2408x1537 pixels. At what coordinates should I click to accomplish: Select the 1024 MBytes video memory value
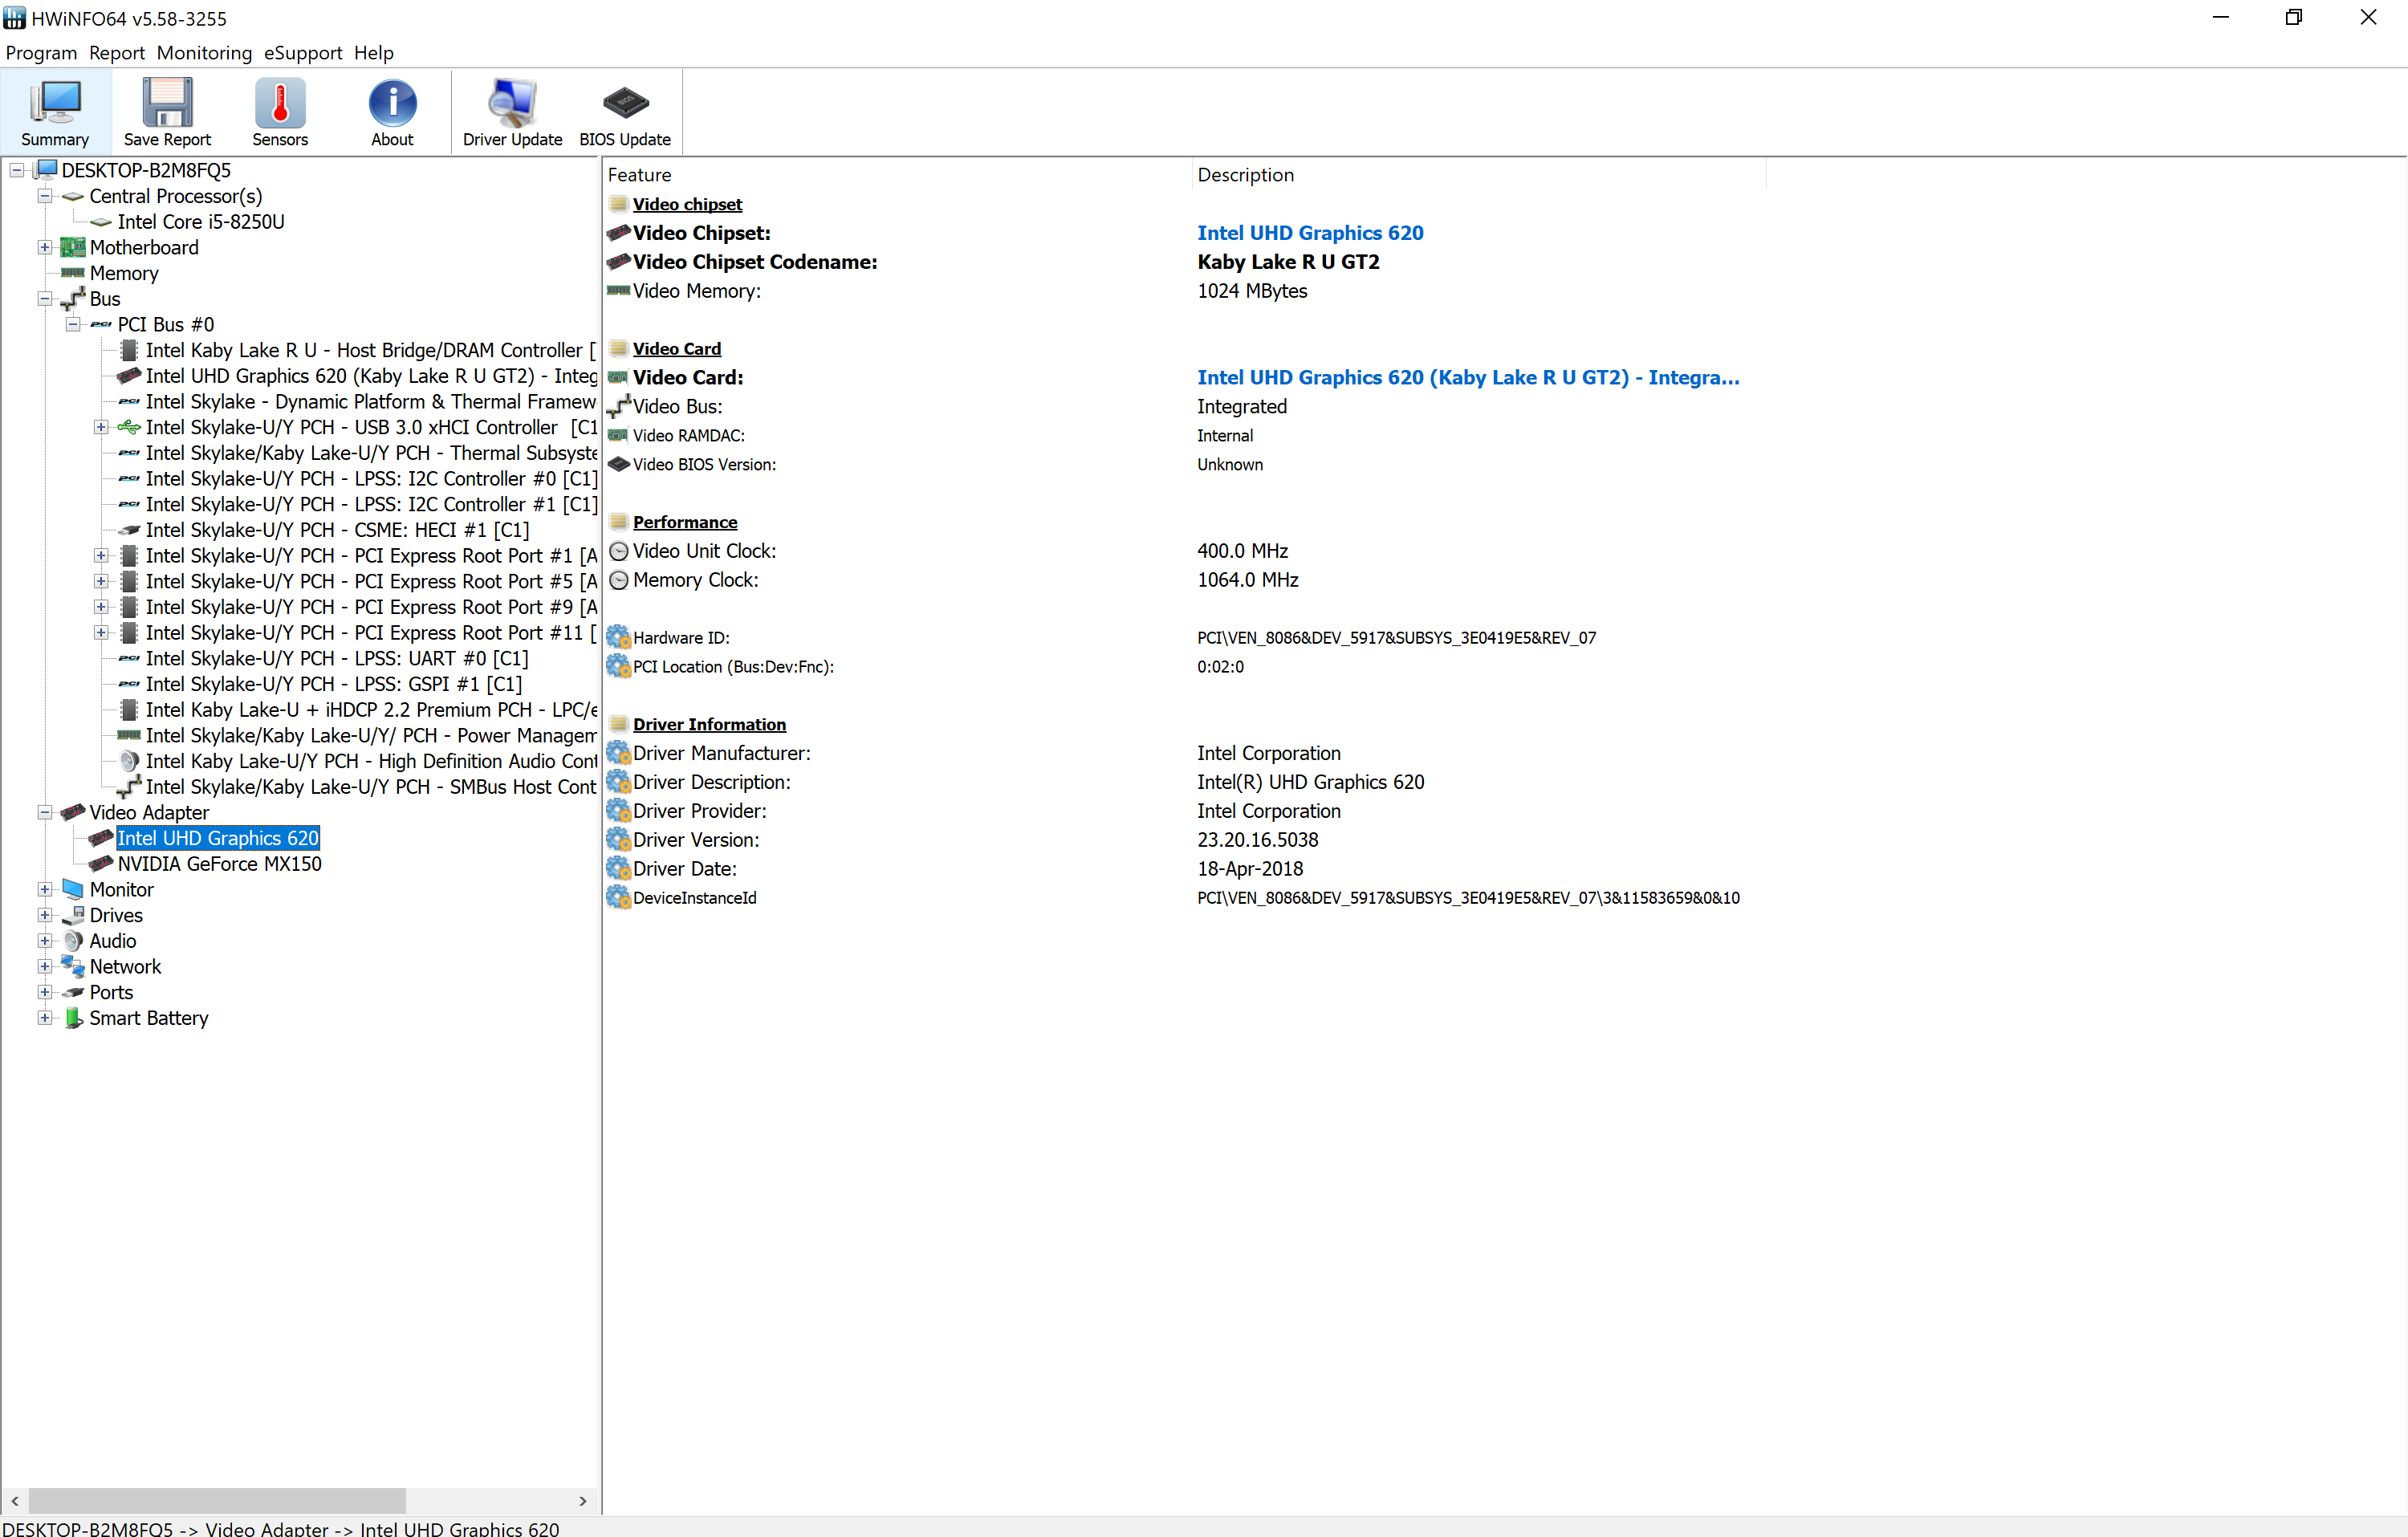click(x=1252, y=290)
